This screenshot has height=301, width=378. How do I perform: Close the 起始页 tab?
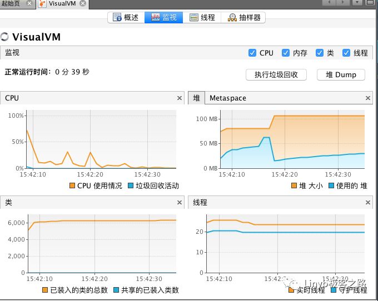coord(29,3)
